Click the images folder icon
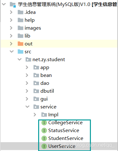Screen dimensions: 118x151 [x=21, y=28]
